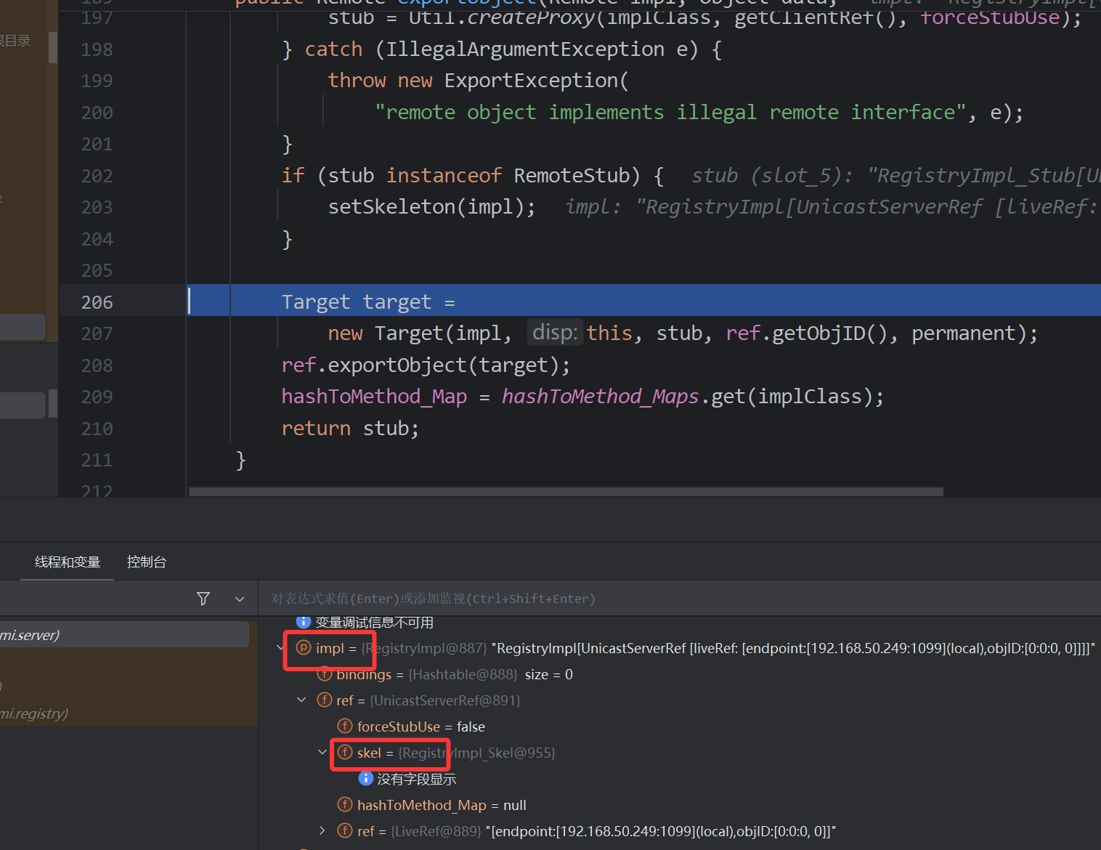1101x850 pixels.
Task: Click the field icon beside bindings
Action: click(325, 674)
